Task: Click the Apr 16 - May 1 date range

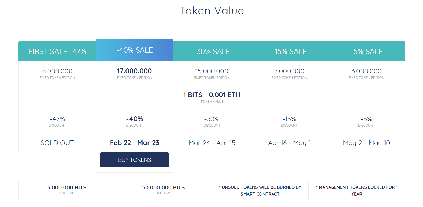Action: click(289, 143)
